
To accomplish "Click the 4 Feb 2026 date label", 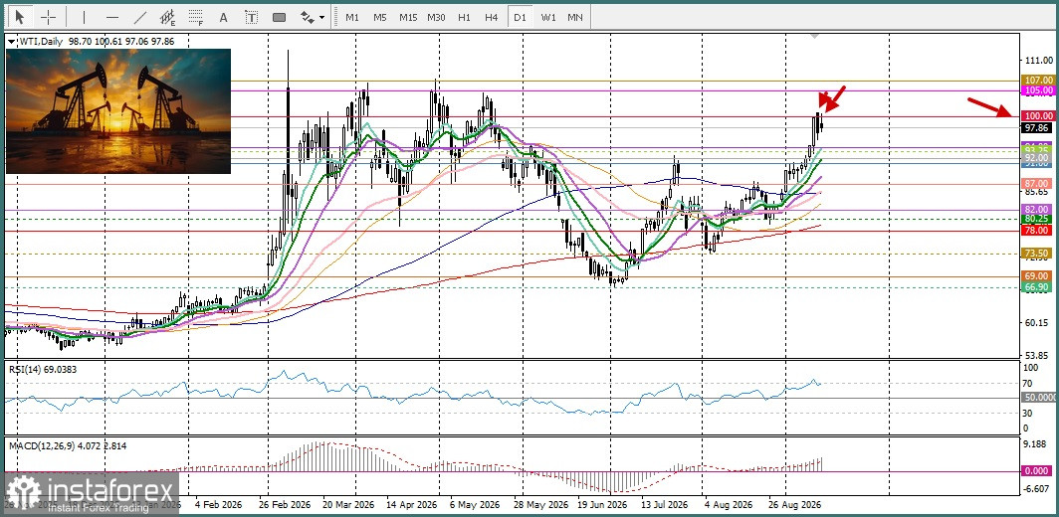I will click(216, 505).
